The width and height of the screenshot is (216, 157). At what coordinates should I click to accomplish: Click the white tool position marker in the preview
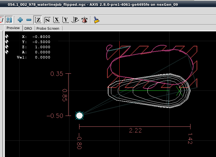[79, 116]
